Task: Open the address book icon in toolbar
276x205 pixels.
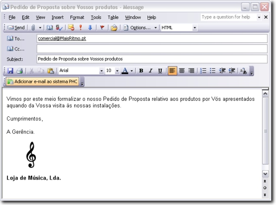Action: pyautogui.click(x=50, y=27)
